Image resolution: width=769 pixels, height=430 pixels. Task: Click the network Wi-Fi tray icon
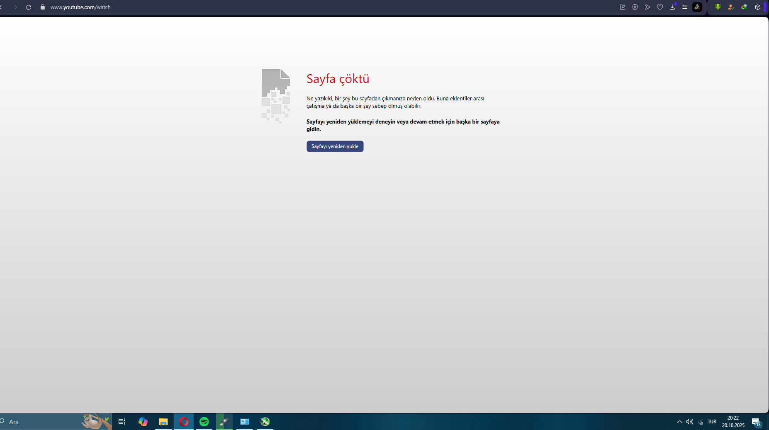click(701, 422)
